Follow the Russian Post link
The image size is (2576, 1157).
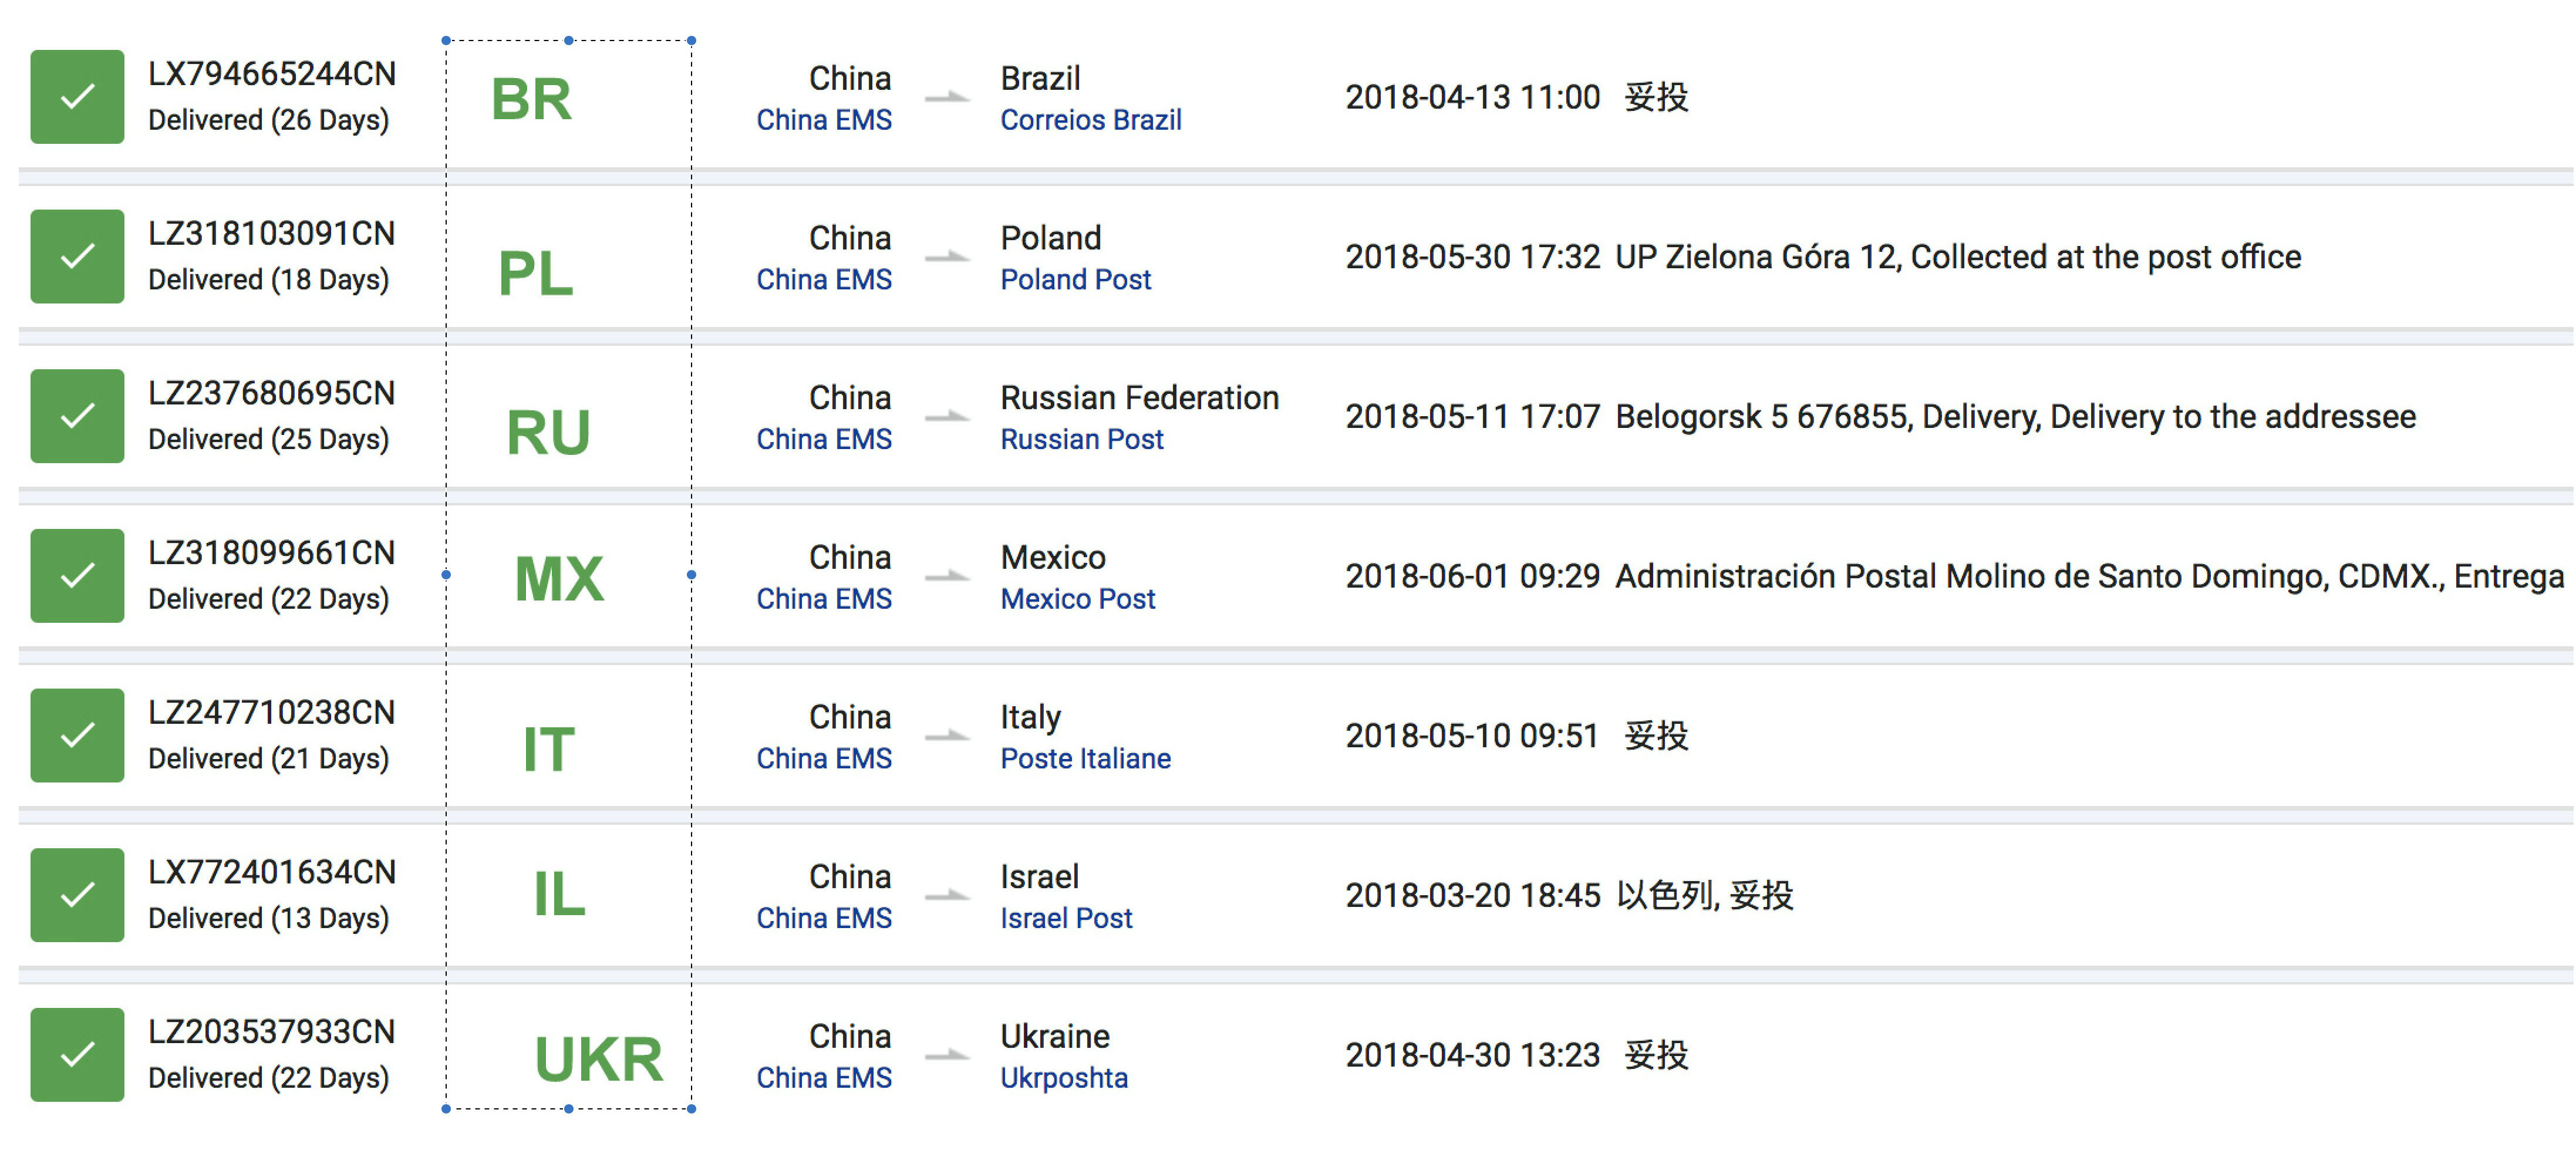click(x=1081, y=439)
